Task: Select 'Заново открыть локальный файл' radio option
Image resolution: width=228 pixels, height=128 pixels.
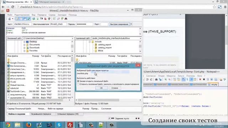Action: pyautogui.click(x=78, y=81)
